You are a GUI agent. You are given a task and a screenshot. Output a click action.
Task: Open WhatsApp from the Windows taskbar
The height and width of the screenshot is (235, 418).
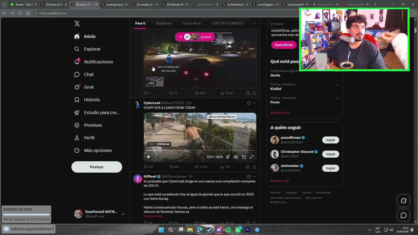click(x=238, y=230)
